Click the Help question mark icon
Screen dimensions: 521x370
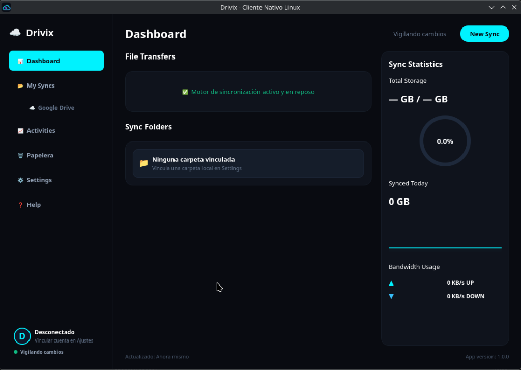pyautogui.click(x=20, y=205)
